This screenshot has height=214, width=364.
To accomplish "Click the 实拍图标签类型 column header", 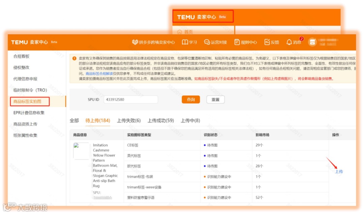I will point(139,135).
